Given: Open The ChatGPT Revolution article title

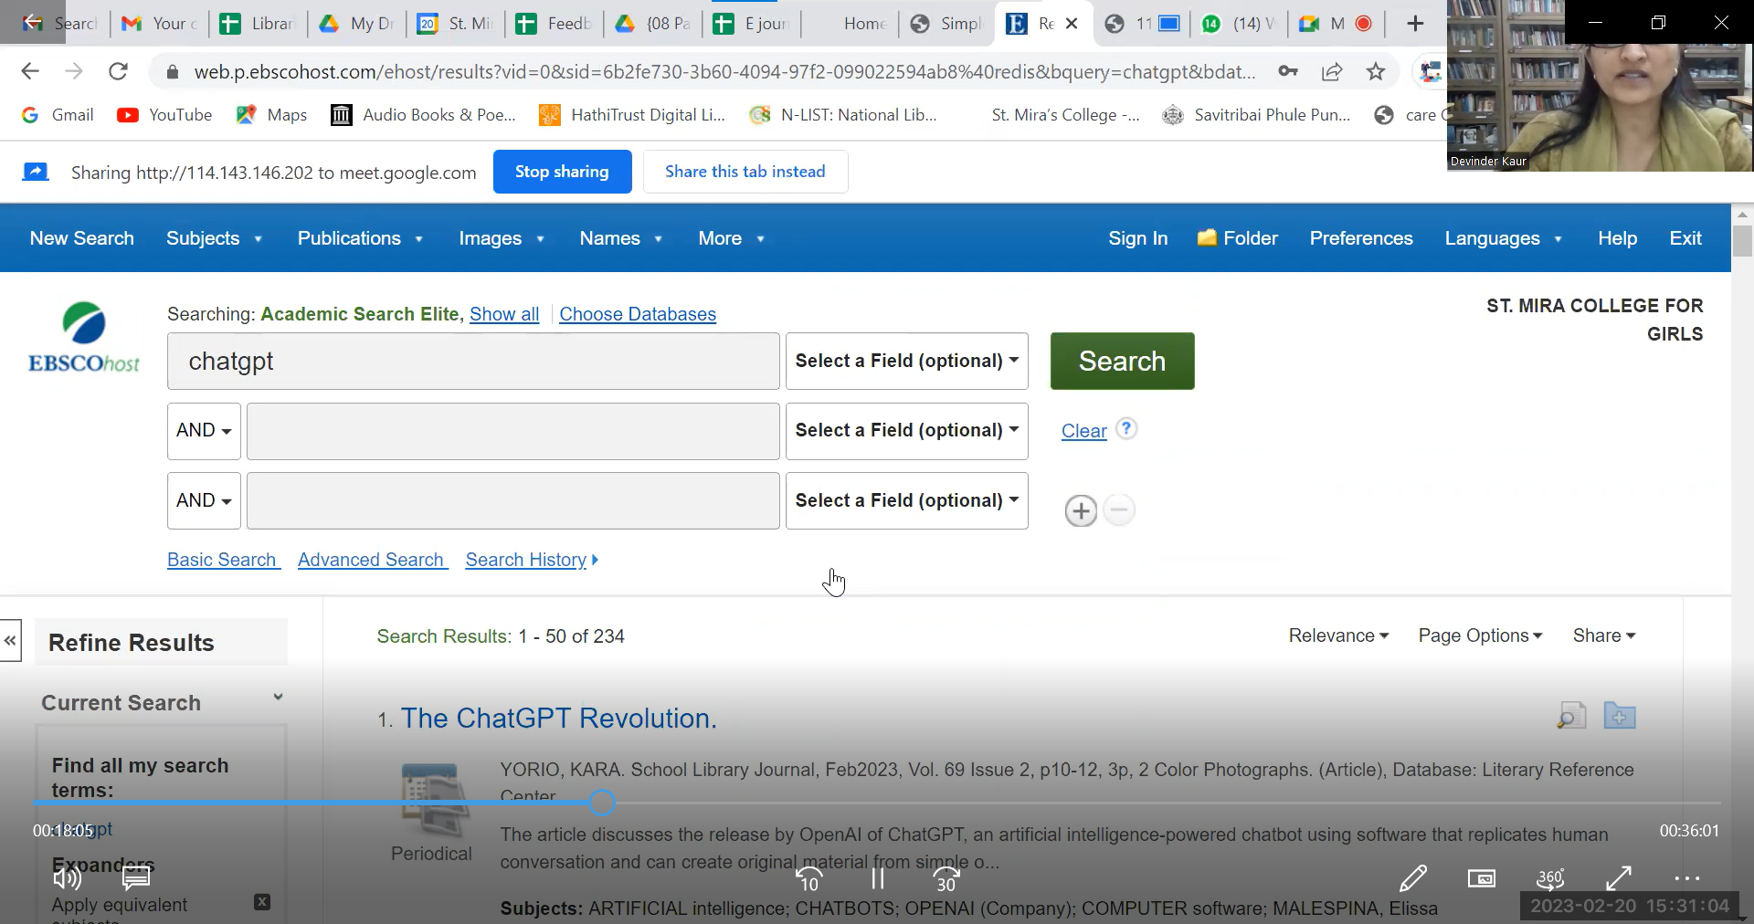Looking at the screenshot, I should [558, 719].
